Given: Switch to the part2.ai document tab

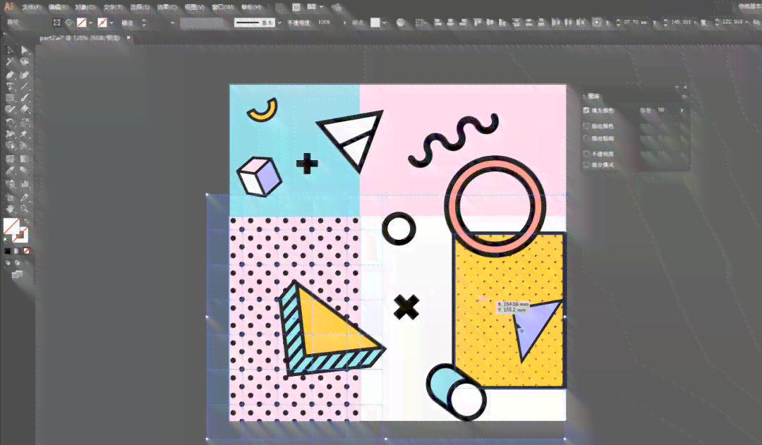Looking at the screenshot, I should (80, 38).
